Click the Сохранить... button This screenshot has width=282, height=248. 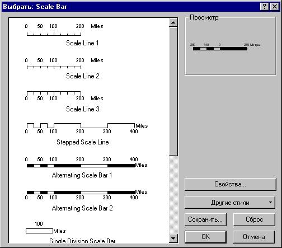(x=205, y=219)
